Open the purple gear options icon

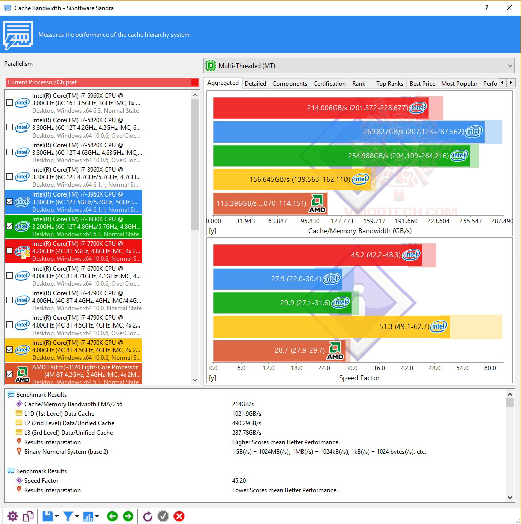pyautogui.click(x=13, y=516)
